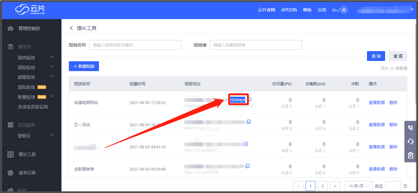
Task: Copy short link of 金数据表单 row
Action: [x=248, y=166]
